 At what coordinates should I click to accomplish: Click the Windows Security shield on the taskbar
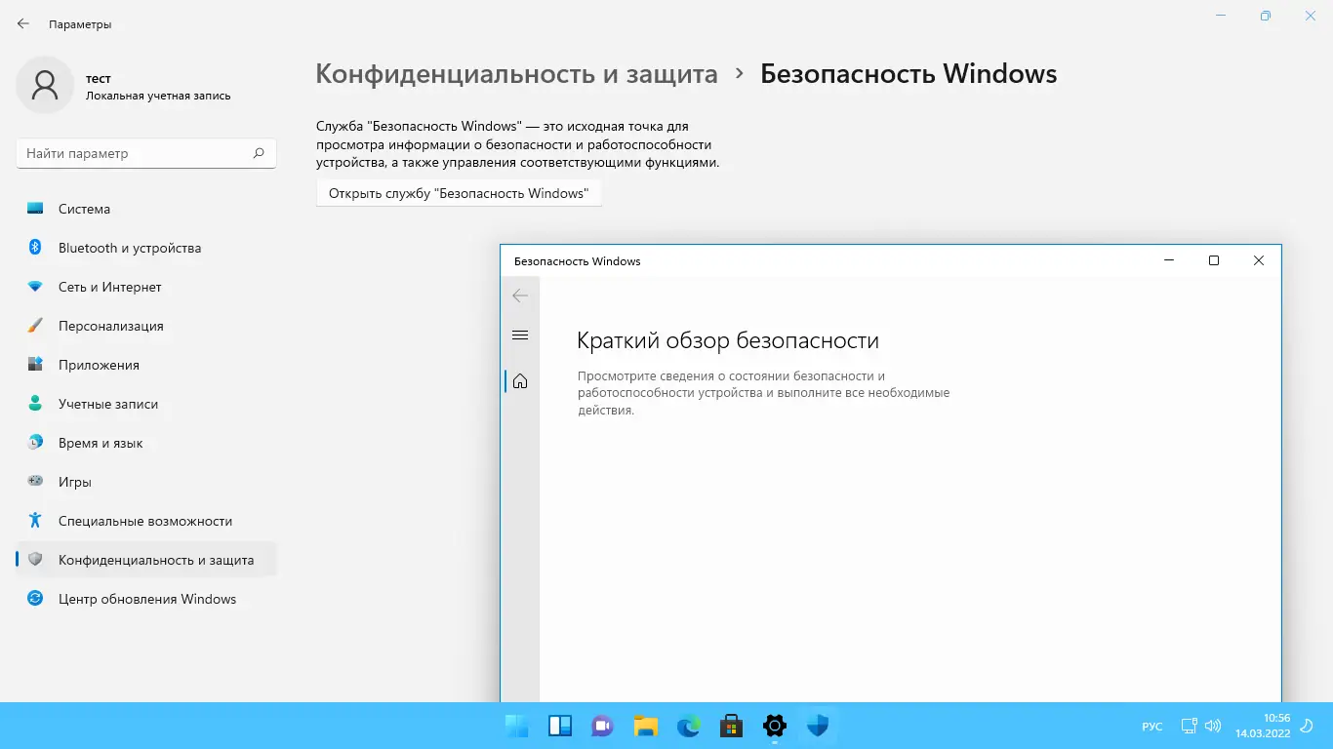[x=817, y=726]
